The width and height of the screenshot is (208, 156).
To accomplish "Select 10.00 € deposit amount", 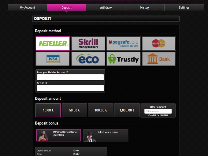I will tap(48, 110).
